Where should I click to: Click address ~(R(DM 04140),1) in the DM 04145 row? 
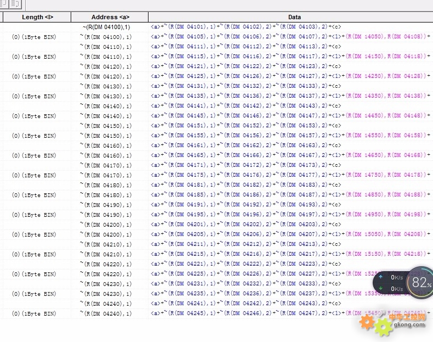click(106, 116)
